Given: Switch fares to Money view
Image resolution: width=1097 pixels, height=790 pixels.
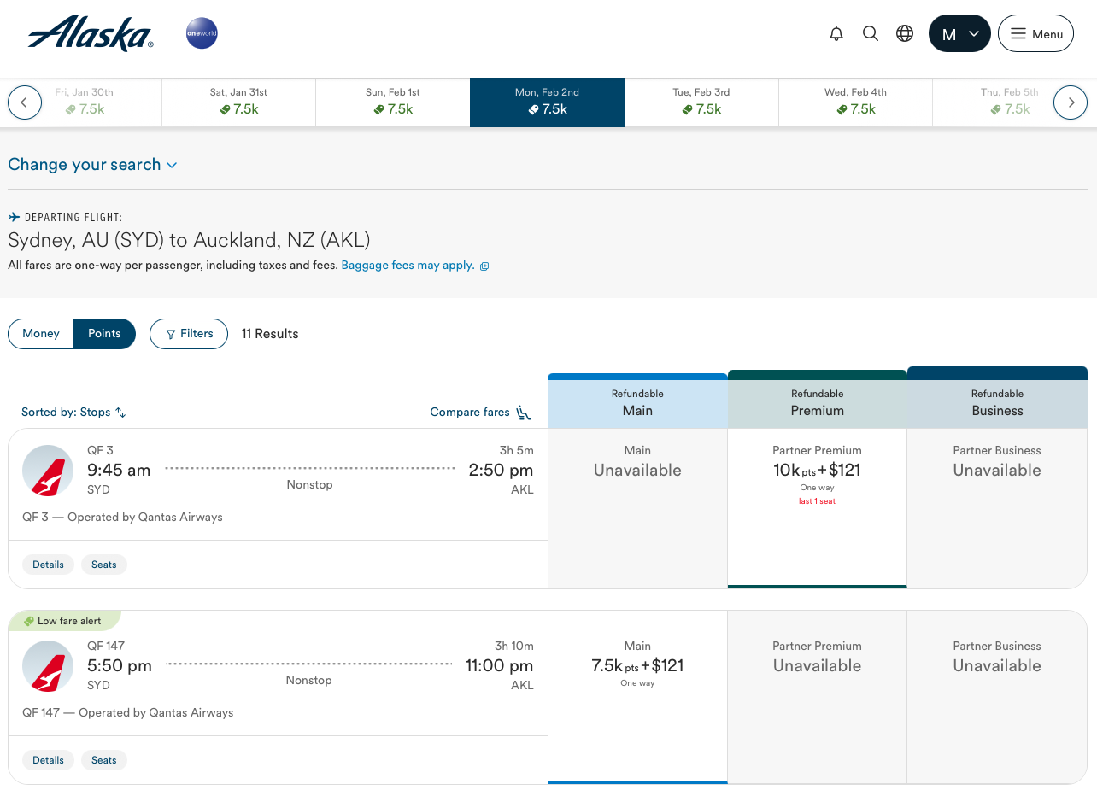Looking at the screenshot, I should click(x=41, y=334).
